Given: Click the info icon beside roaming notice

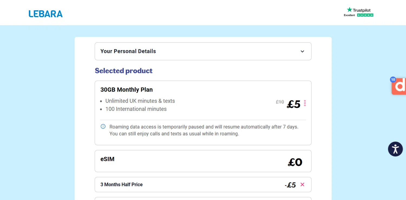Looking at the screenshot, I should (x=103, y=126).
